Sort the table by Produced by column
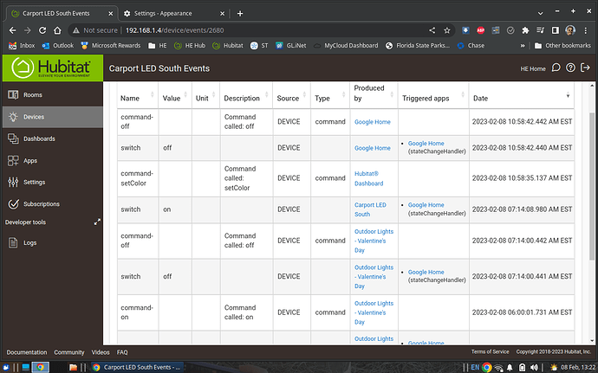The width and height of the screenshot is (598, 373). click(374, 95)
